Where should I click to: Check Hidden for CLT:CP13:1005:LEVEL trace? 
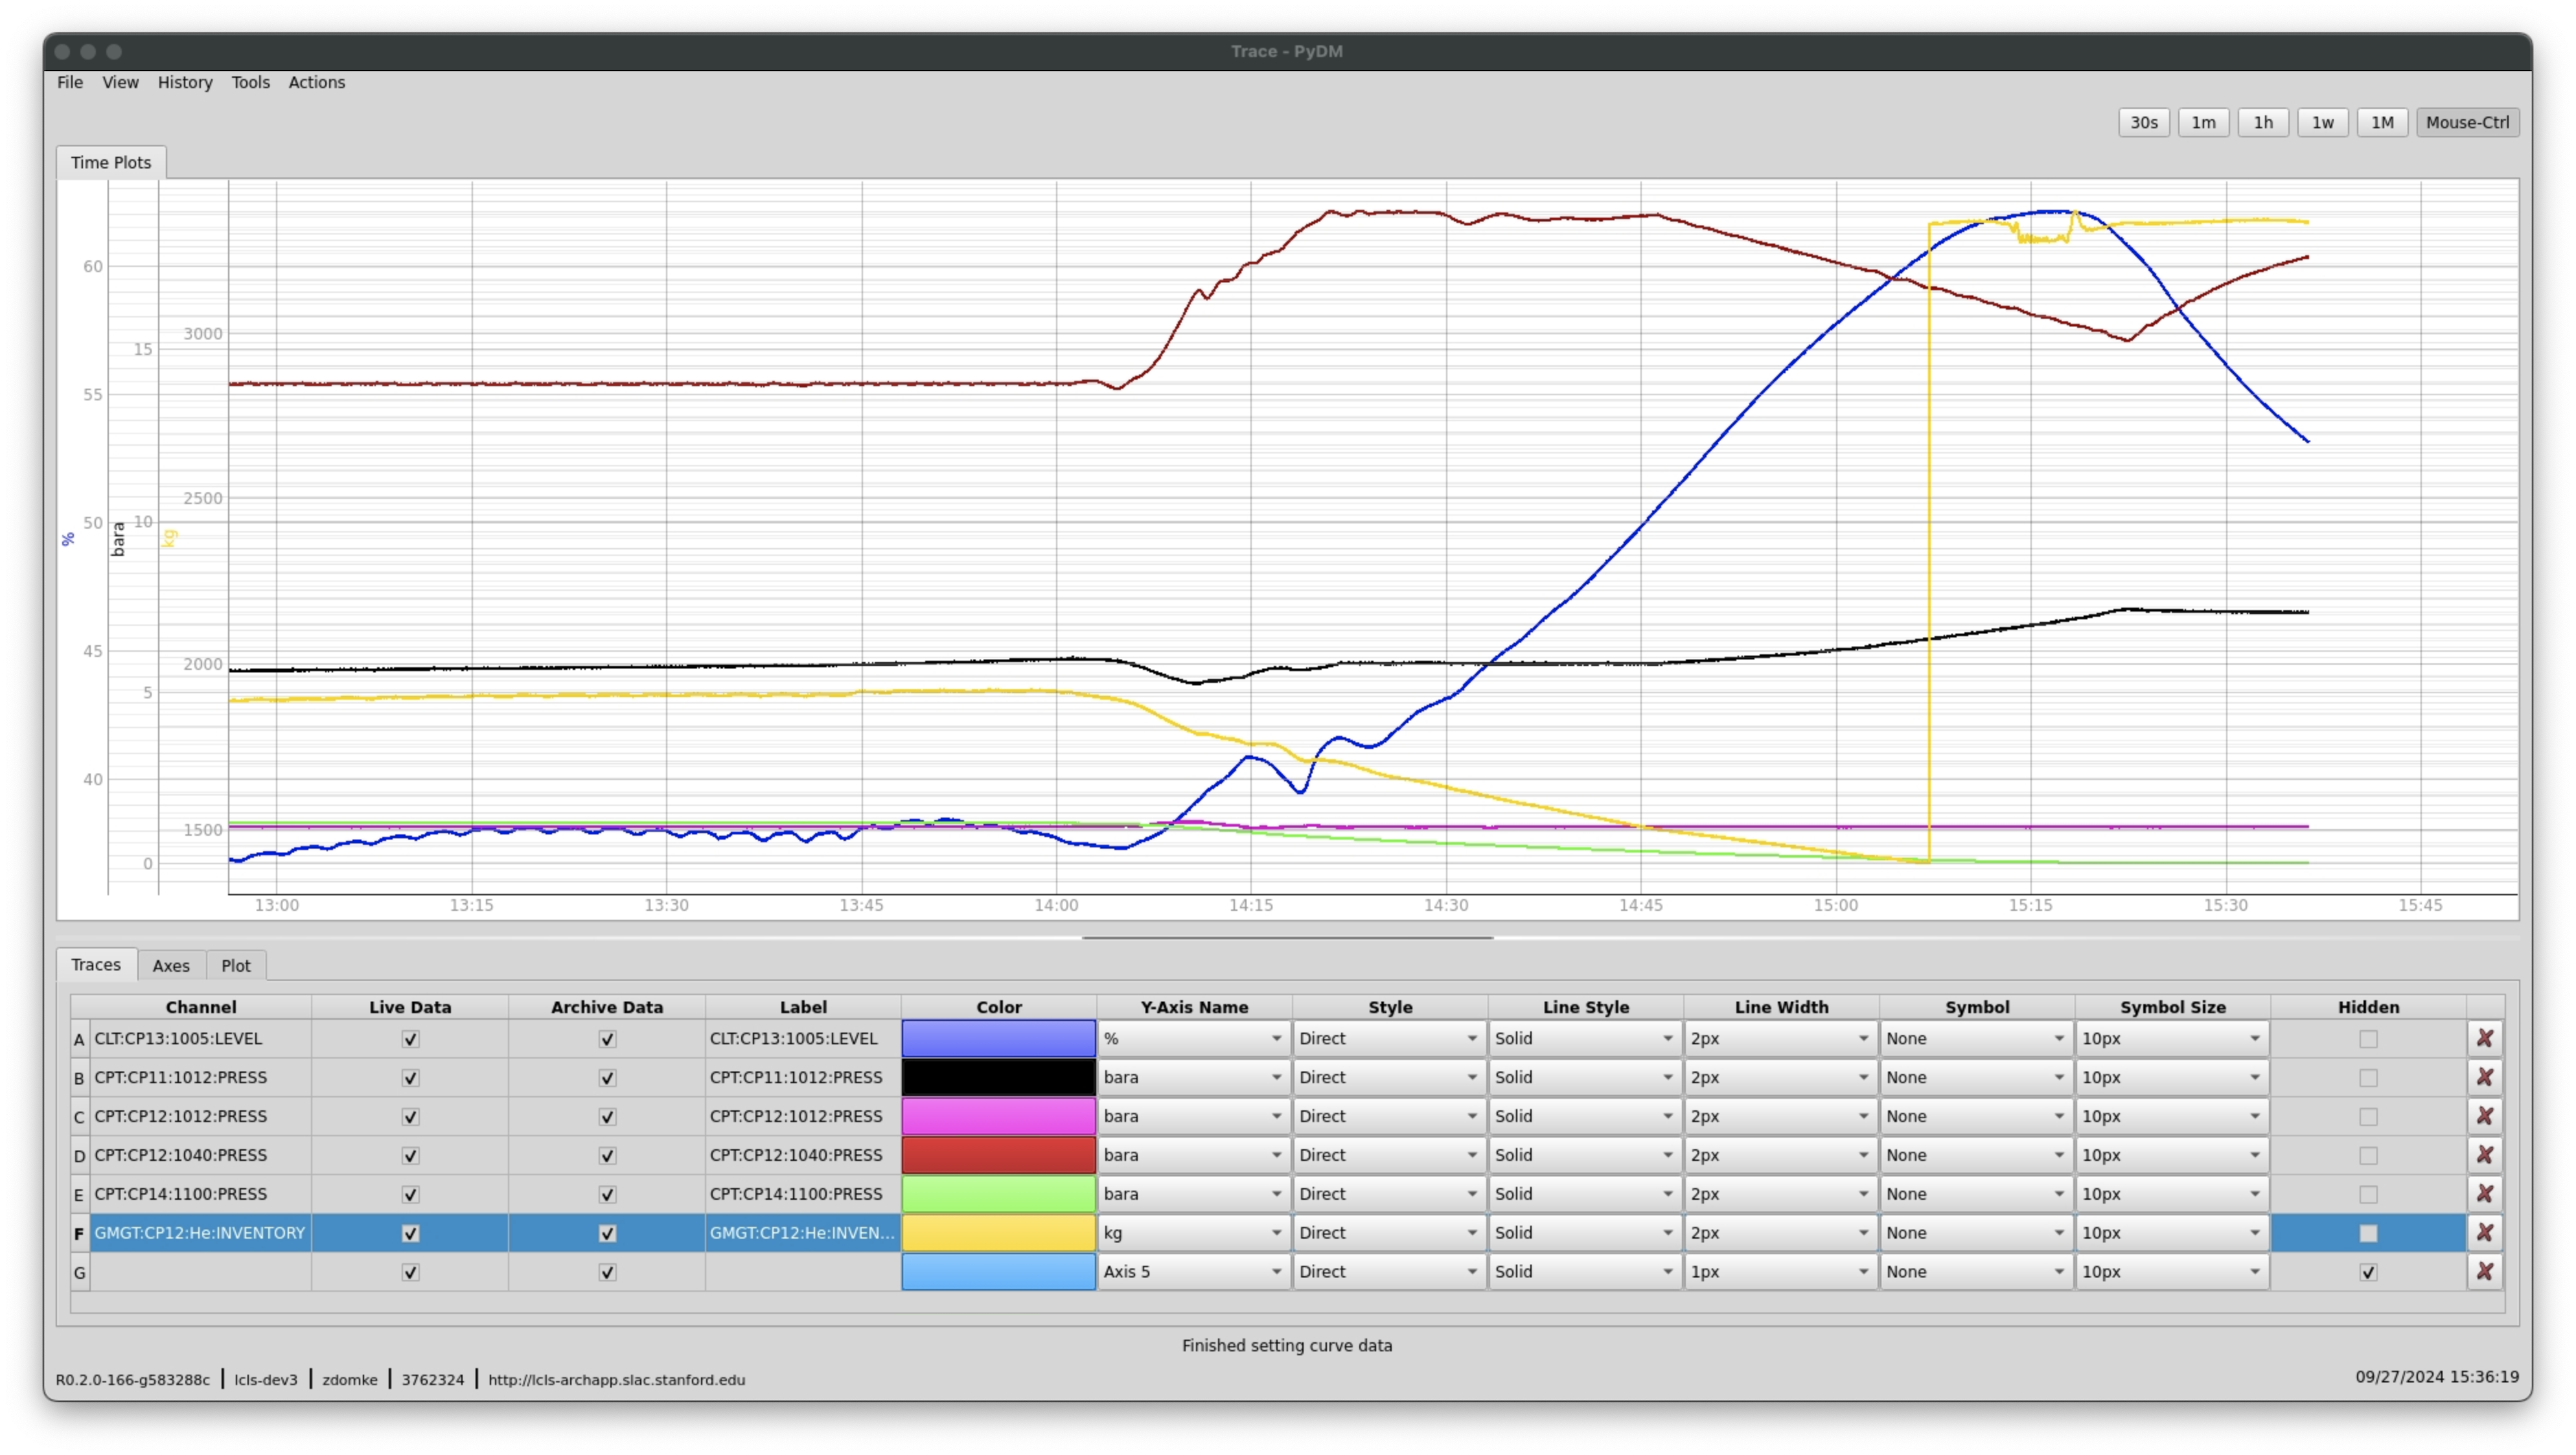2368,1039
